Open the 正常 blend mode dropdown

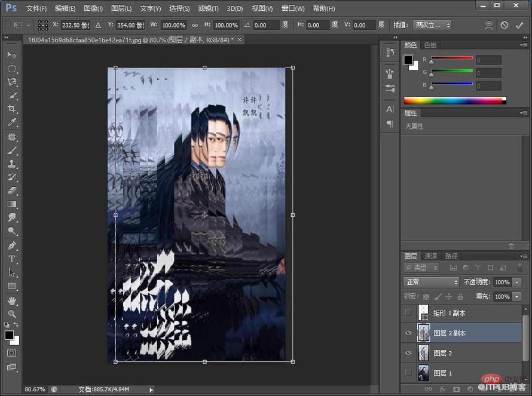point(431,282)
